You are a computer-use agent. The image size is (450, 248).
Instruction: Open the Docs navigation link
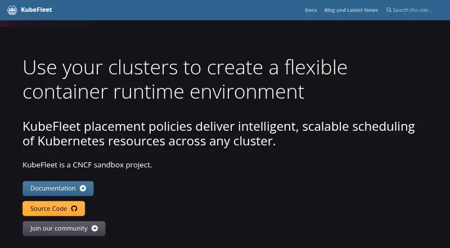point(310,10)
